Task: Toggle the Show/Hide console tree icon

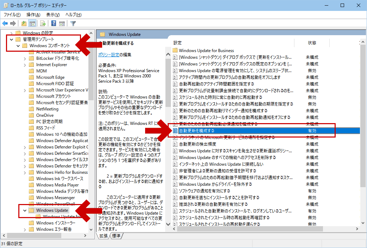Action: pyautogui.click(x=32, y=23)
